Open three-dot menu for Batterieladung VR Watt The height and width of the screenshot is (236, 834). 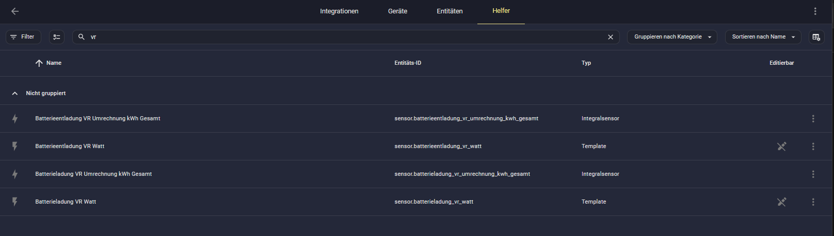(813, 202)
